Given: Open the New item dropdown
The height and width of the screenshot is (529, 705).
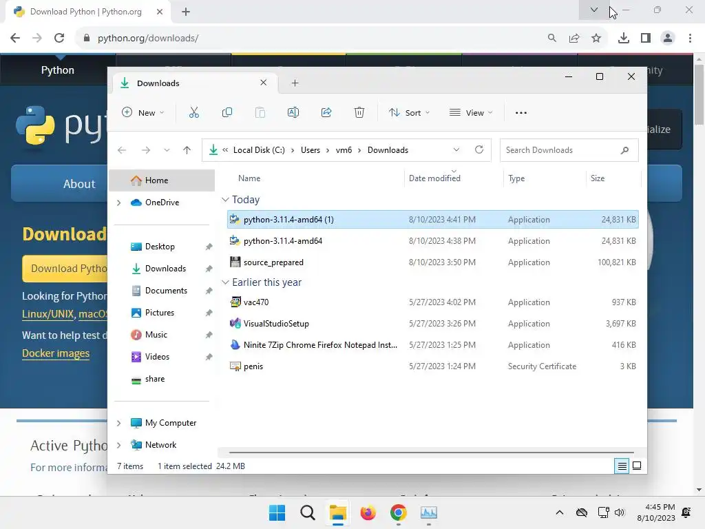Looking at the screenshot, I should pos(143,112).
